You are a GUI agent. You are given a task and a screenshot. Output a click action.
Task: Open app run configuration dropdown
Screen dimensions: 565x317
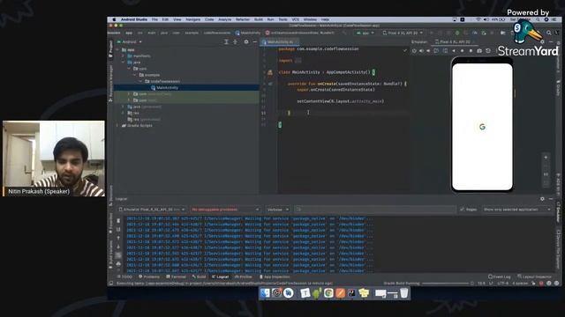click(365, 33)
